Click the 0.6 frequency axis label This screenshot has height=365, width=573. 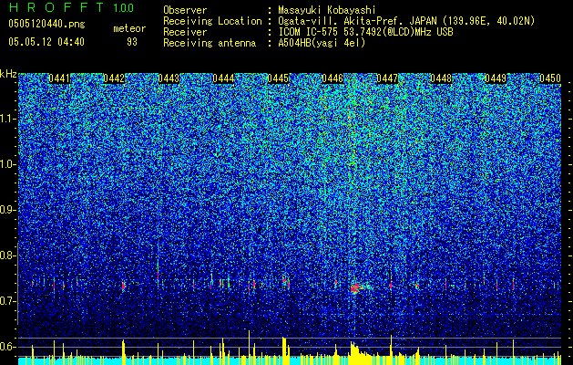tap(8, 347)
